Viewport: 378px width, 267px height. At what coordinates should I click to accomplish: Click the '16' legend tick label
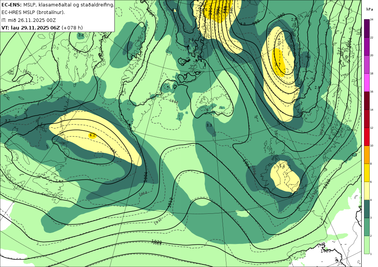pyautogui.click(x=372, y=91)
